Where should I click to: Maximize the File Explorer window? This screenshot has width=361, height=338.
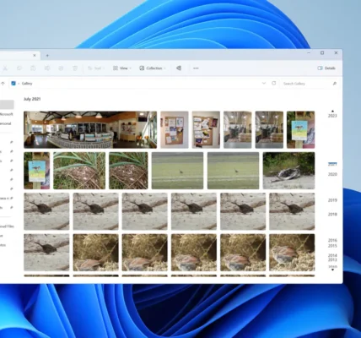point(322,53)
